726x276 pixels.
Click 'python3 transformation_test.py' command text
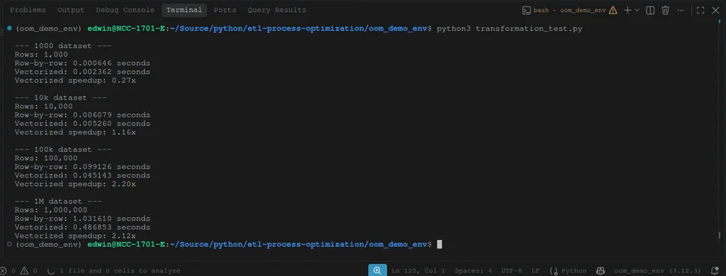(509, 29)
